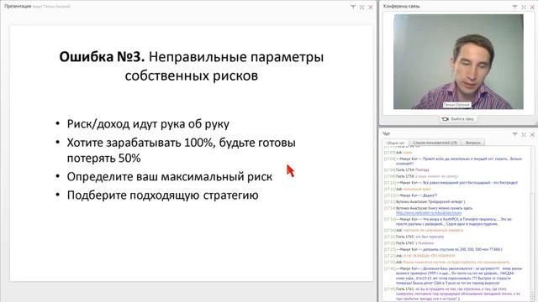
Task: Click the Гость 1758 chat message
Action: pyautogui.click(x=421, y=176)
